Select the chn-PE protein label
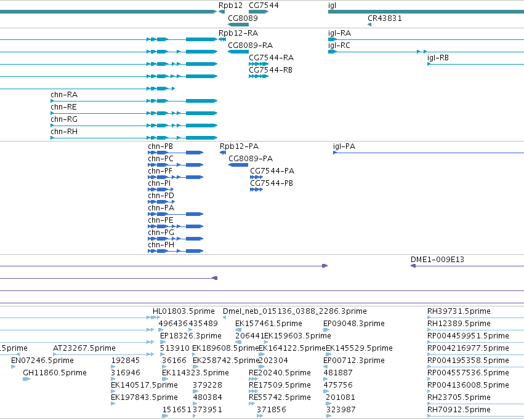 (x=161, y=220)
